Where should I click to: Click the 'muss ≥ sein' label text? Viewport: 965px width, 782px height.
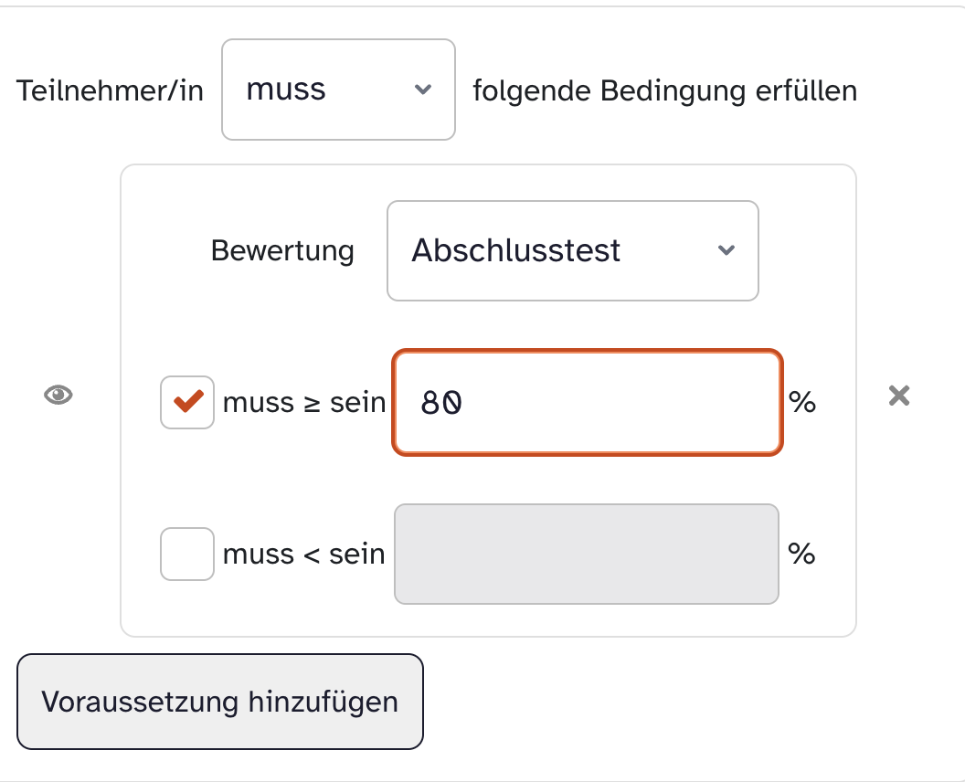point(304,402)
